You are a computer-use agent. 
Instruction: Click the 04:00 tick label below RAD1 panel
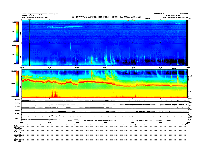(49, 67)
